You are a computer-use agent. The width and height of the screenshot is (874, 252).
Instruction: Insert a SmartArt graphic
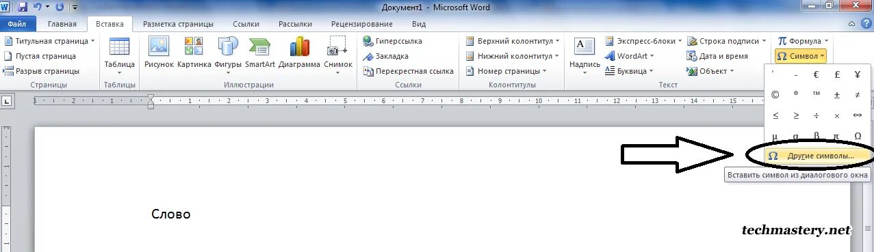(x=260, y=53)
